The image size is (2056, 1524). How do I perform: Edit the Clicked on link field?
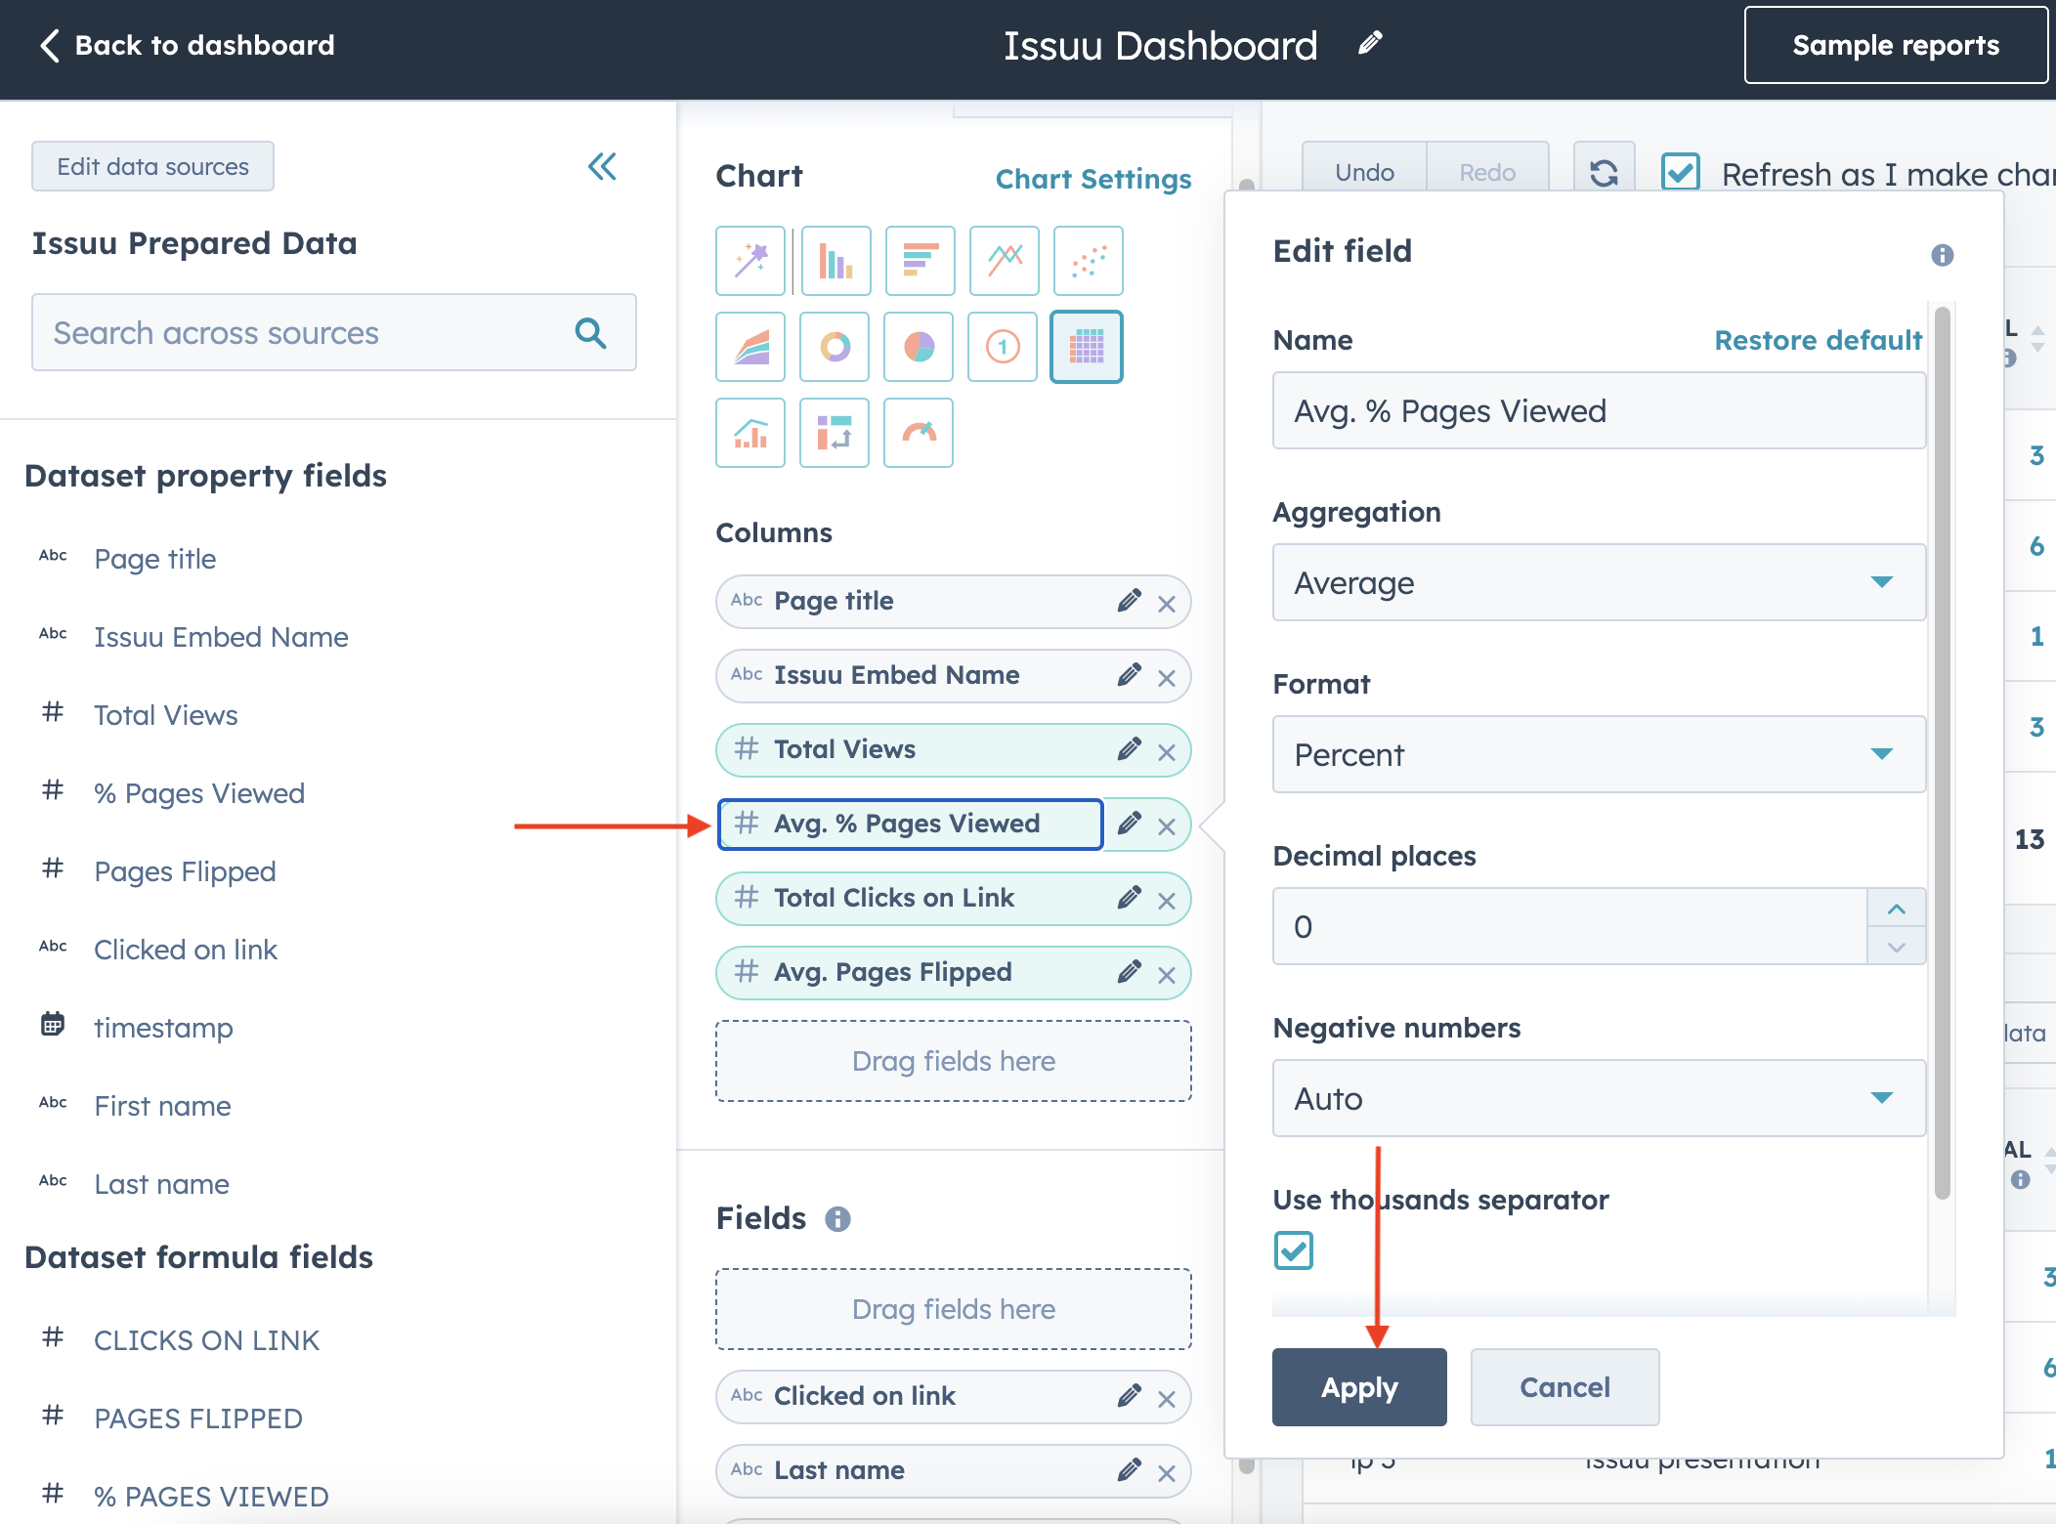click(x=1129, y=1396)
